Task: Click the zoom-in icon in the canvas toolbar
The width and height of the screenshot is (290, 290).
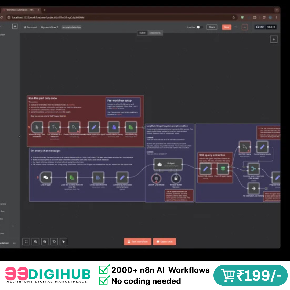Action: tap(35, 242)
